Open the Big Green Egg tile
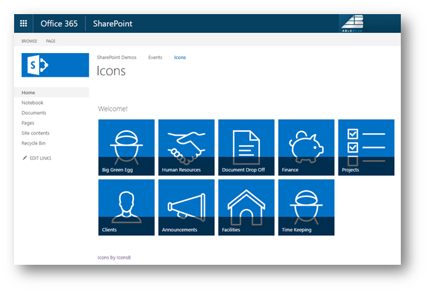This screenshot has width=429, height=293. point(126,147)
